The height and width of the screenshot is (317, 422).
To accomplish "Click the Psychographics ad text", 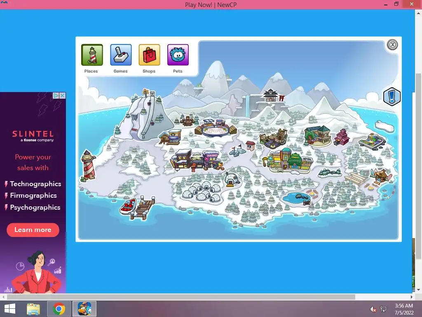I will click(35, 207).
